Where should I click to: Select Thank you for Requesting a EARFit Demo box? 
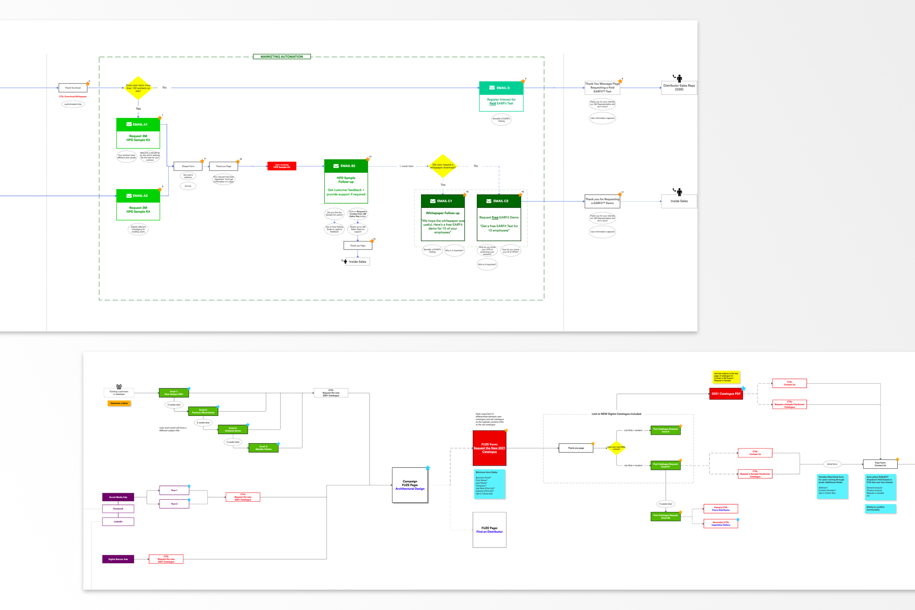tap(602, 201)
